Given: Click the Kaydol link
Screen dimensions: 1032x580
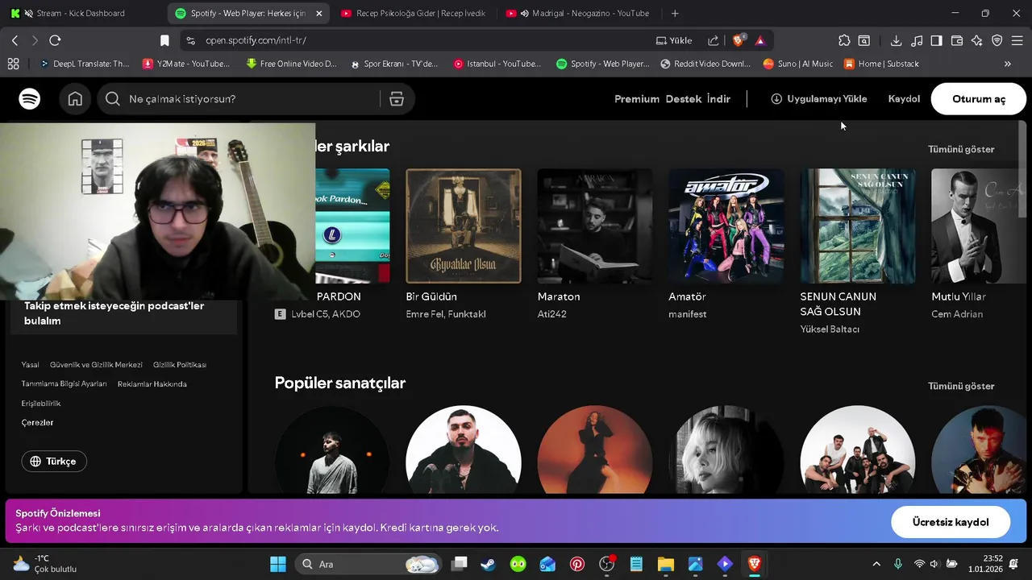Looking at the screenshot, I should [904, 99].
